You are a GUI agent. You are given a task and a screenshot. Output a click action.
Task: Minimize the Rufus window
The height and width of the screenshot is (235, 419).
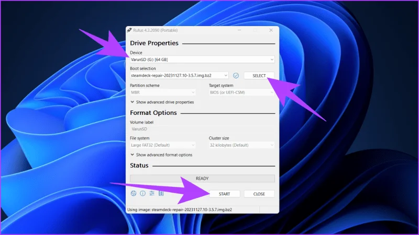pyautogui.click(x=239, y=30)
